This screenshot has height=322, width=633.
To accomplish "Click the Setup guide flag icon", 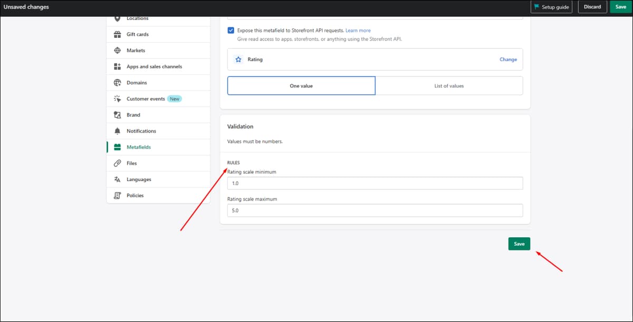I will [536, 7].
